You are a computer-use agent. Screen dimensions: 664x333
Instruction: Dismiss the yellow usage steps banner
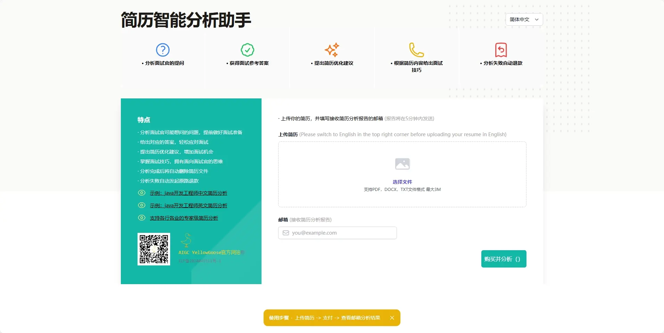[392, 317]
